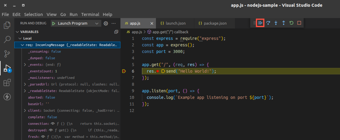Collapse the req IncomingMessage variable
The height and width of the screenshot is (140, 340).
point(22,45)
